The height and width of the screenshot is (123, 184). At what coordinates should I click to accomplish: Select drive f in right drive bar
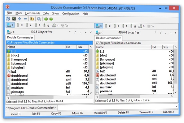click(125, 26)
